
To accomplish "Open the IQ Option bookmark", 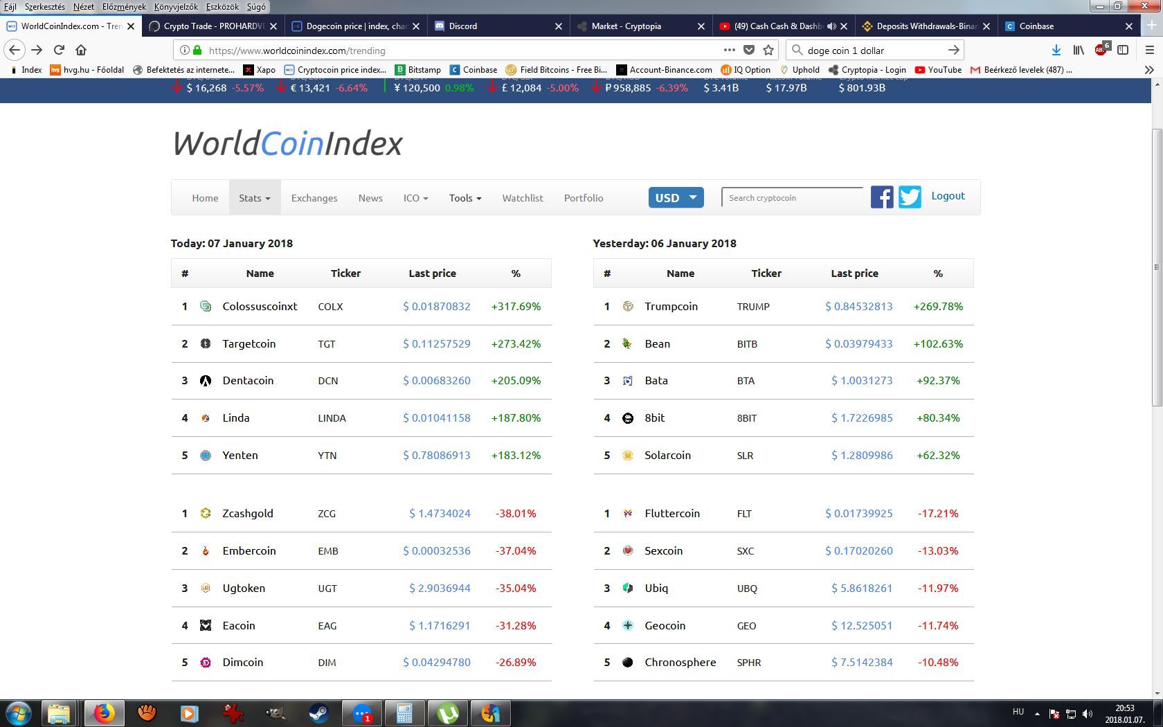I will point(746,69).
